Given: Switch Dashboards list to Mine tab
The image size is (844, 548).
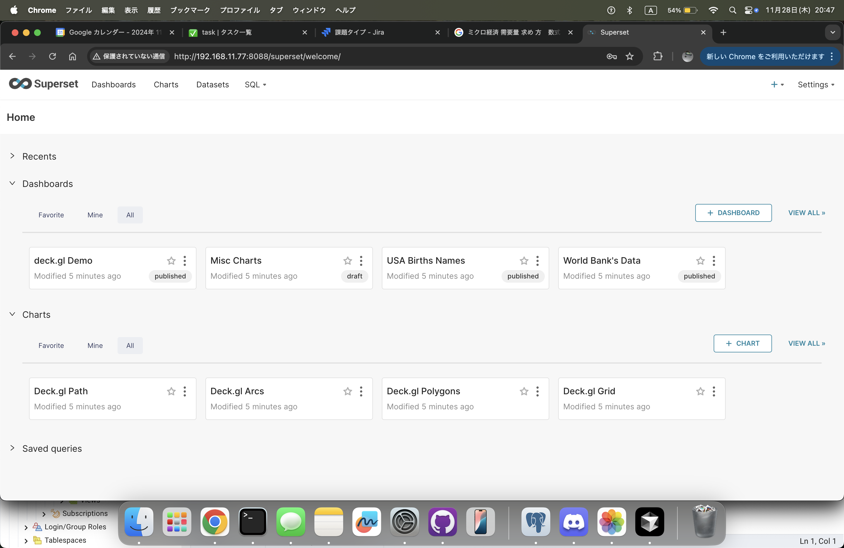Looking at the screenshot, I should pyautogui.click(x=95, y=215).
